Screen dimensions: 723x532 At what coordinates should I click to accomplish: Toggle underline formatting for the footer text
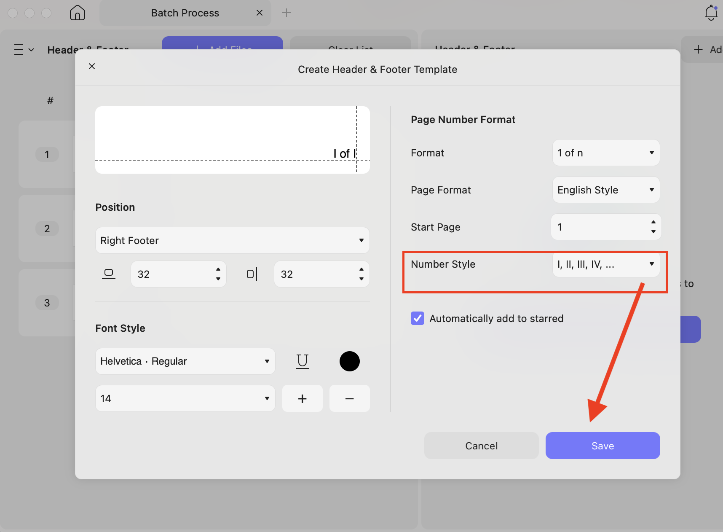303,361
